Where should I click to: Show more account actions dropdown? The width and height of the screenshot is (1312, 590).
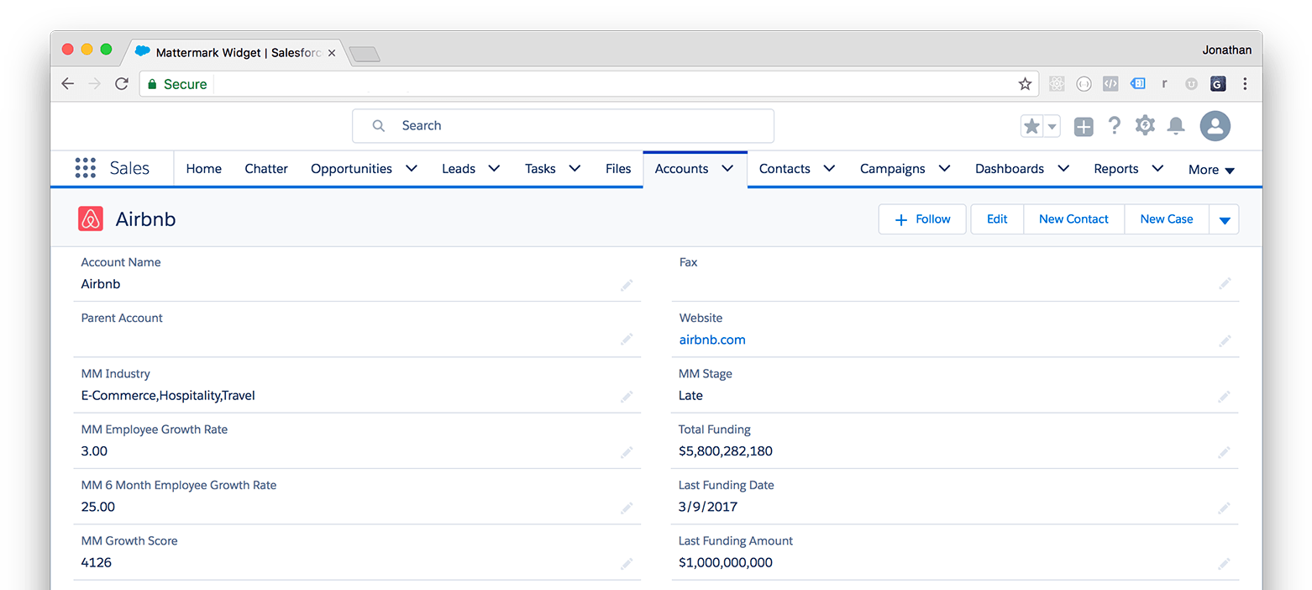coord(1224,219)
